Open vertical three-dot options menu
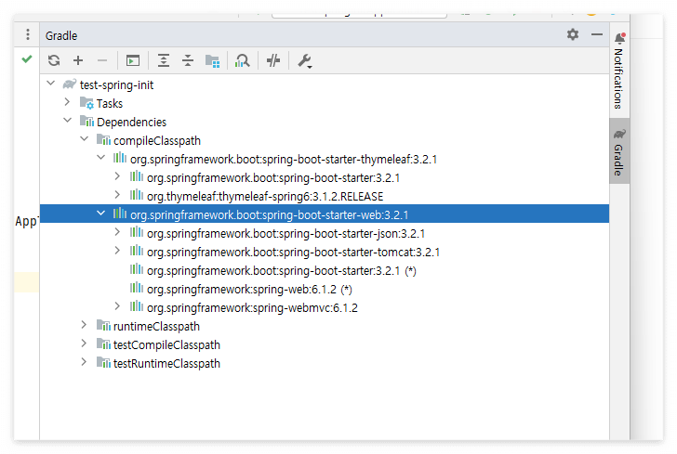The height and width of the screenshot is (454, 677). [x=28, y=34]
